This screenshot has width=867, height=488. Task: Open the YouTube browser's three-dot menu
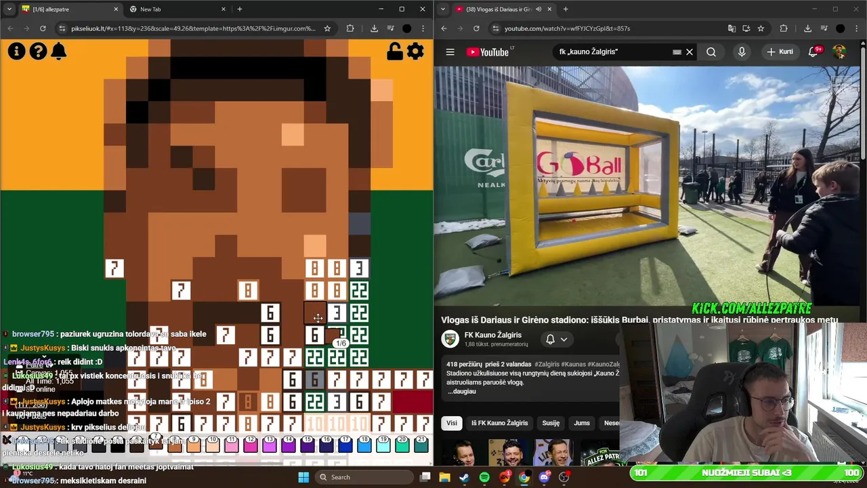(857, 28)
